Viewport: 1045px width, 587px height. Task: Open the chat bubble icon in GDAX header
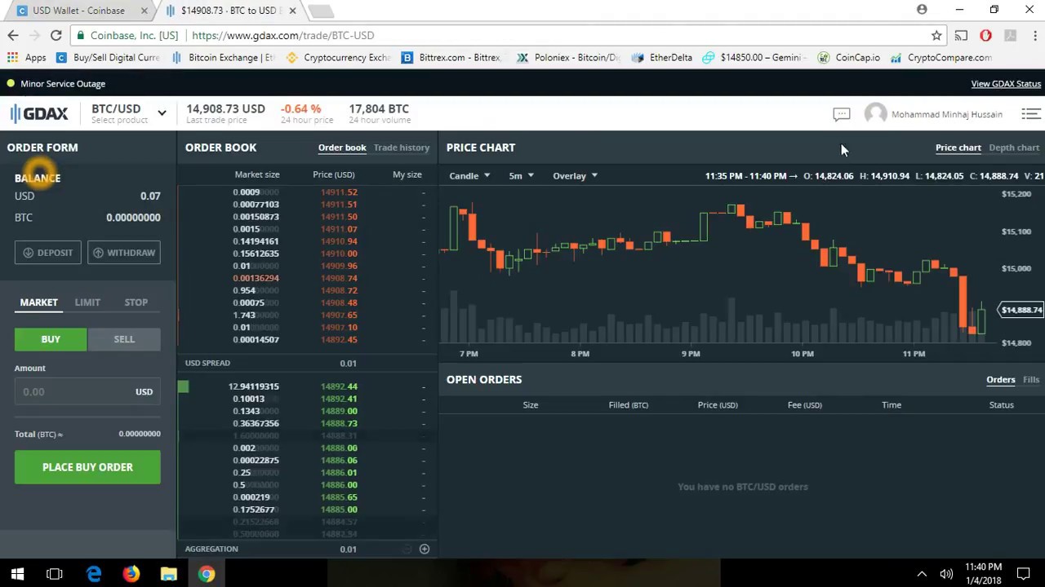[842, 114]
